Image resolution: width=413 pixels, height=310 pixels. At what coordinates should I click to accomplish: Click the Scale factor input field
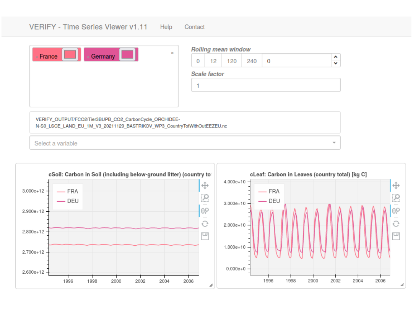[266, 85]
